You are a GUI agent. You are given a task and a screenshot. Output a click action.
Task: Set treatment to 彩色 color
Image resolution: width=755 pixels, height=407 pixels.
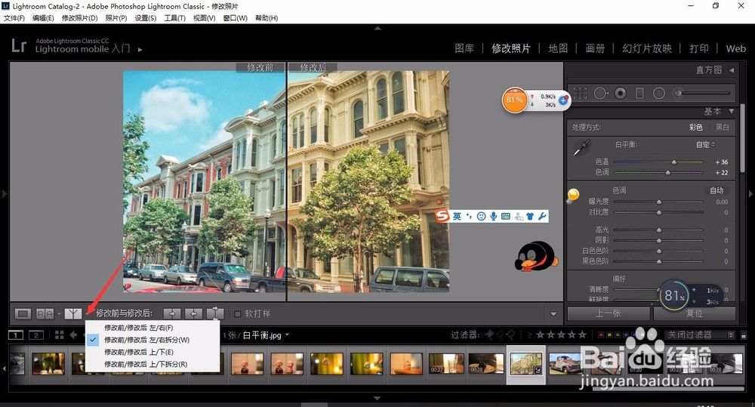pos(696,127)
